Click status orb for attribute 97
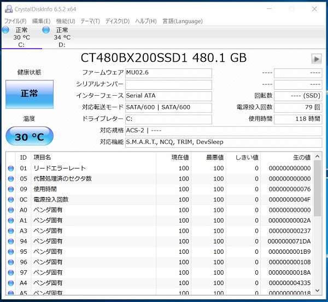This screenshot has height=302, width=328. [x=11, y=272]
